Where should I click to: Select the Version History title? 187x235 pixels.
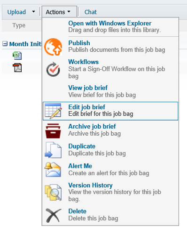(90, 185)
